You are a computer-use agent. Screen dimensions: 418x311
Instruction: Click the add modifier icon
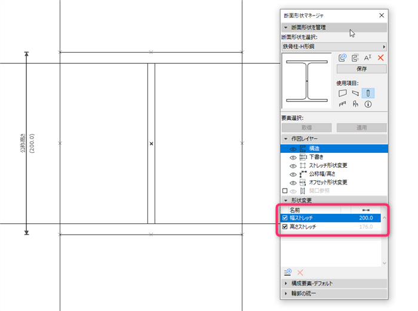pos(288,272)
